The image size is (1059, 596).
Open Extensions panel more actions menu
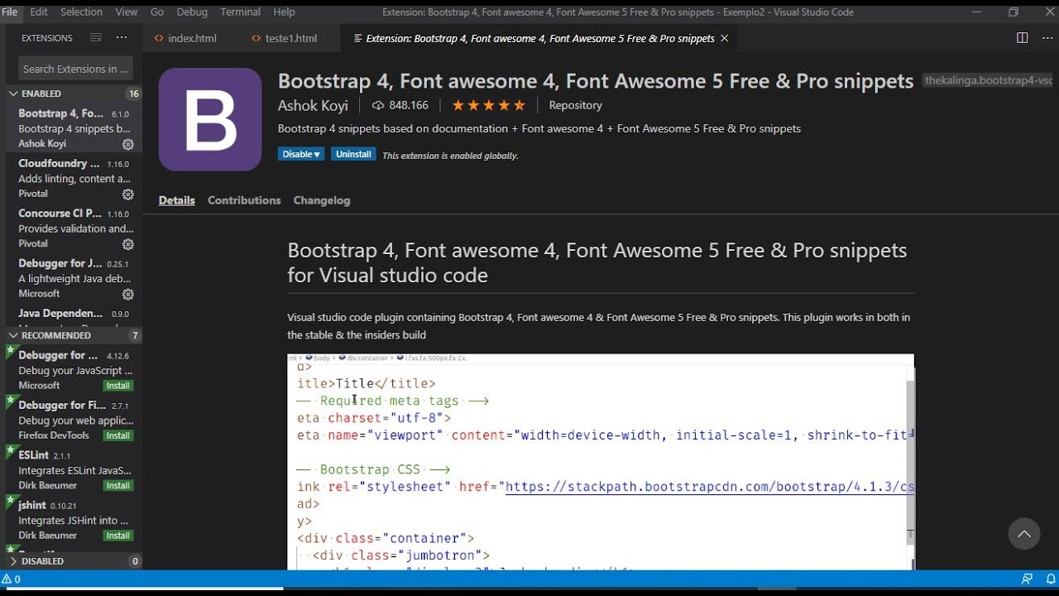[122, 38]
